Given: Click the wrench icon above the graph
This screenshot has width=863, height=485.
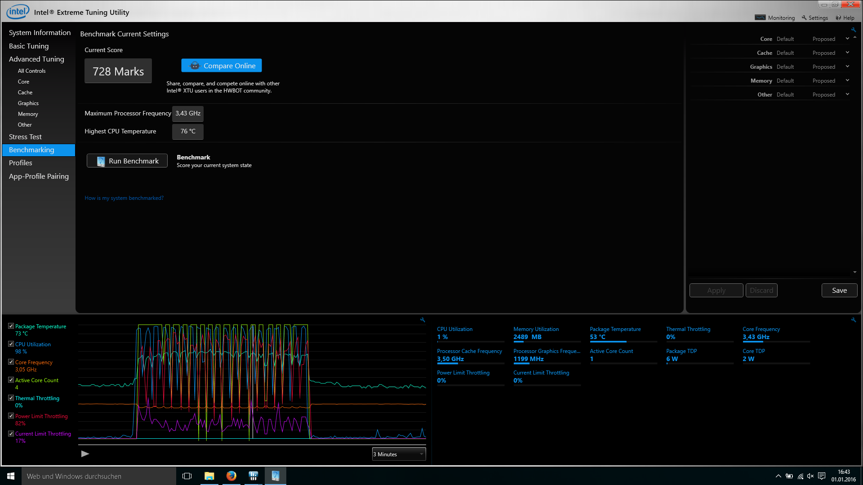Looking at the screenshot, I should point(423,320).
